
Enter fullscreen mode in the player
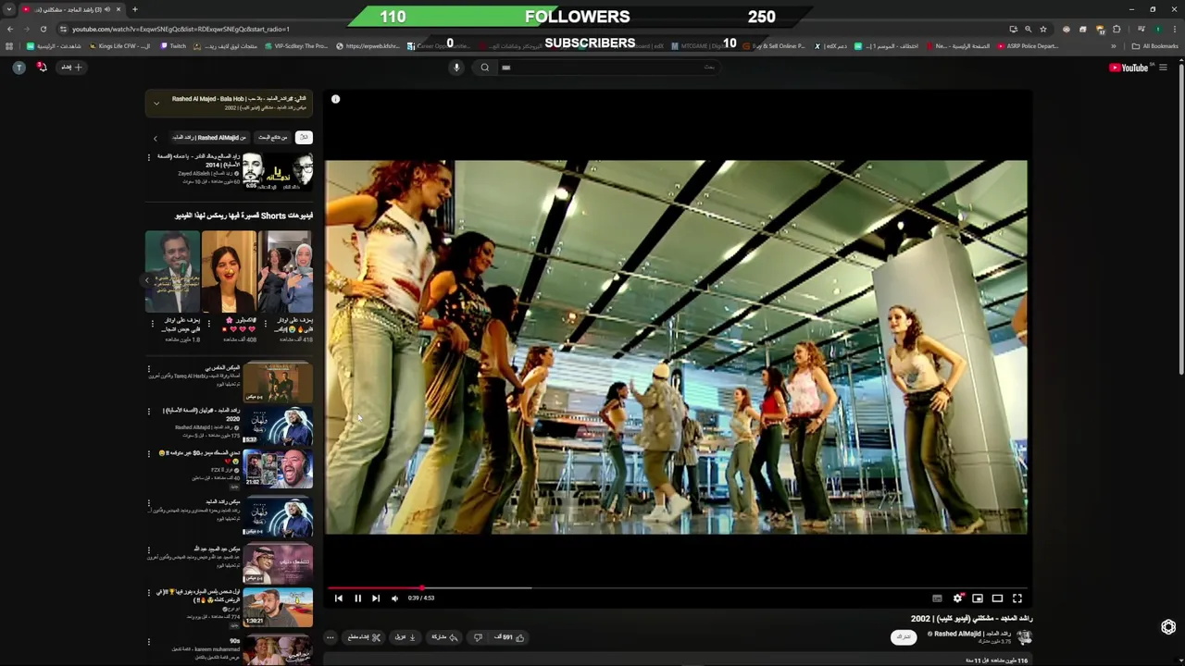pyautogui.click(x=1017, y=598)
